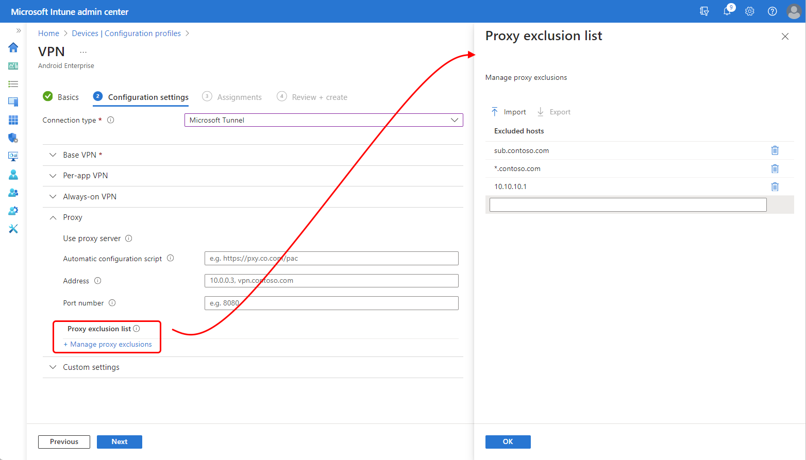Open the help question mark icon
Screen dimensions: 806x460
pos(772,11)
